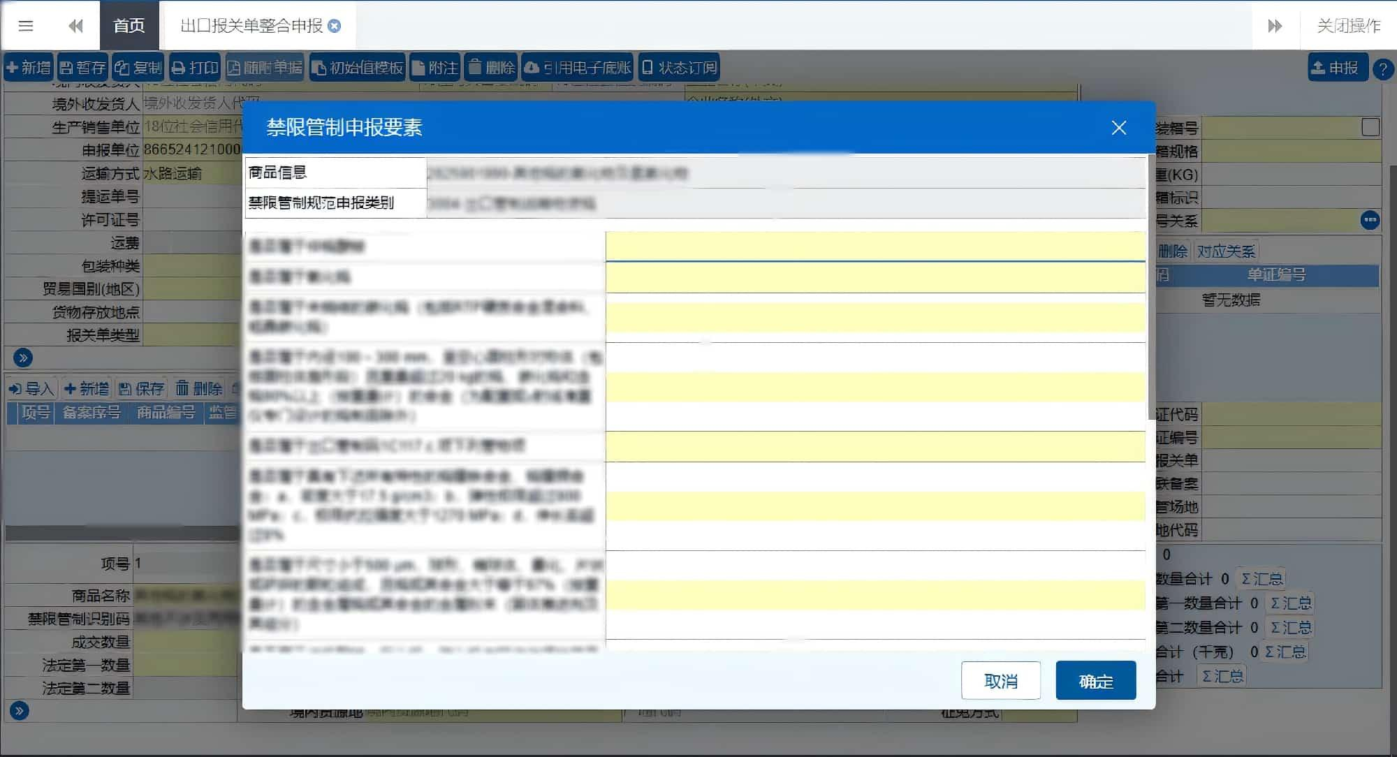
Task: Click the ⋯ button next to 单证对应关系
Action: coord(1370,220)
